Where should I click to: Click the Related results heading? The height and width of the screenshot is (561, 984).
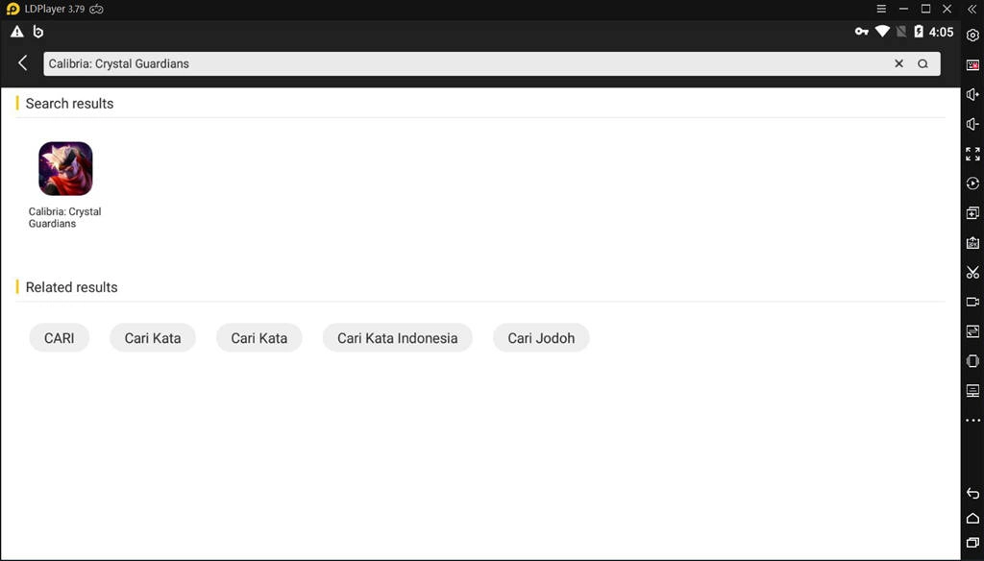point(71,287)
